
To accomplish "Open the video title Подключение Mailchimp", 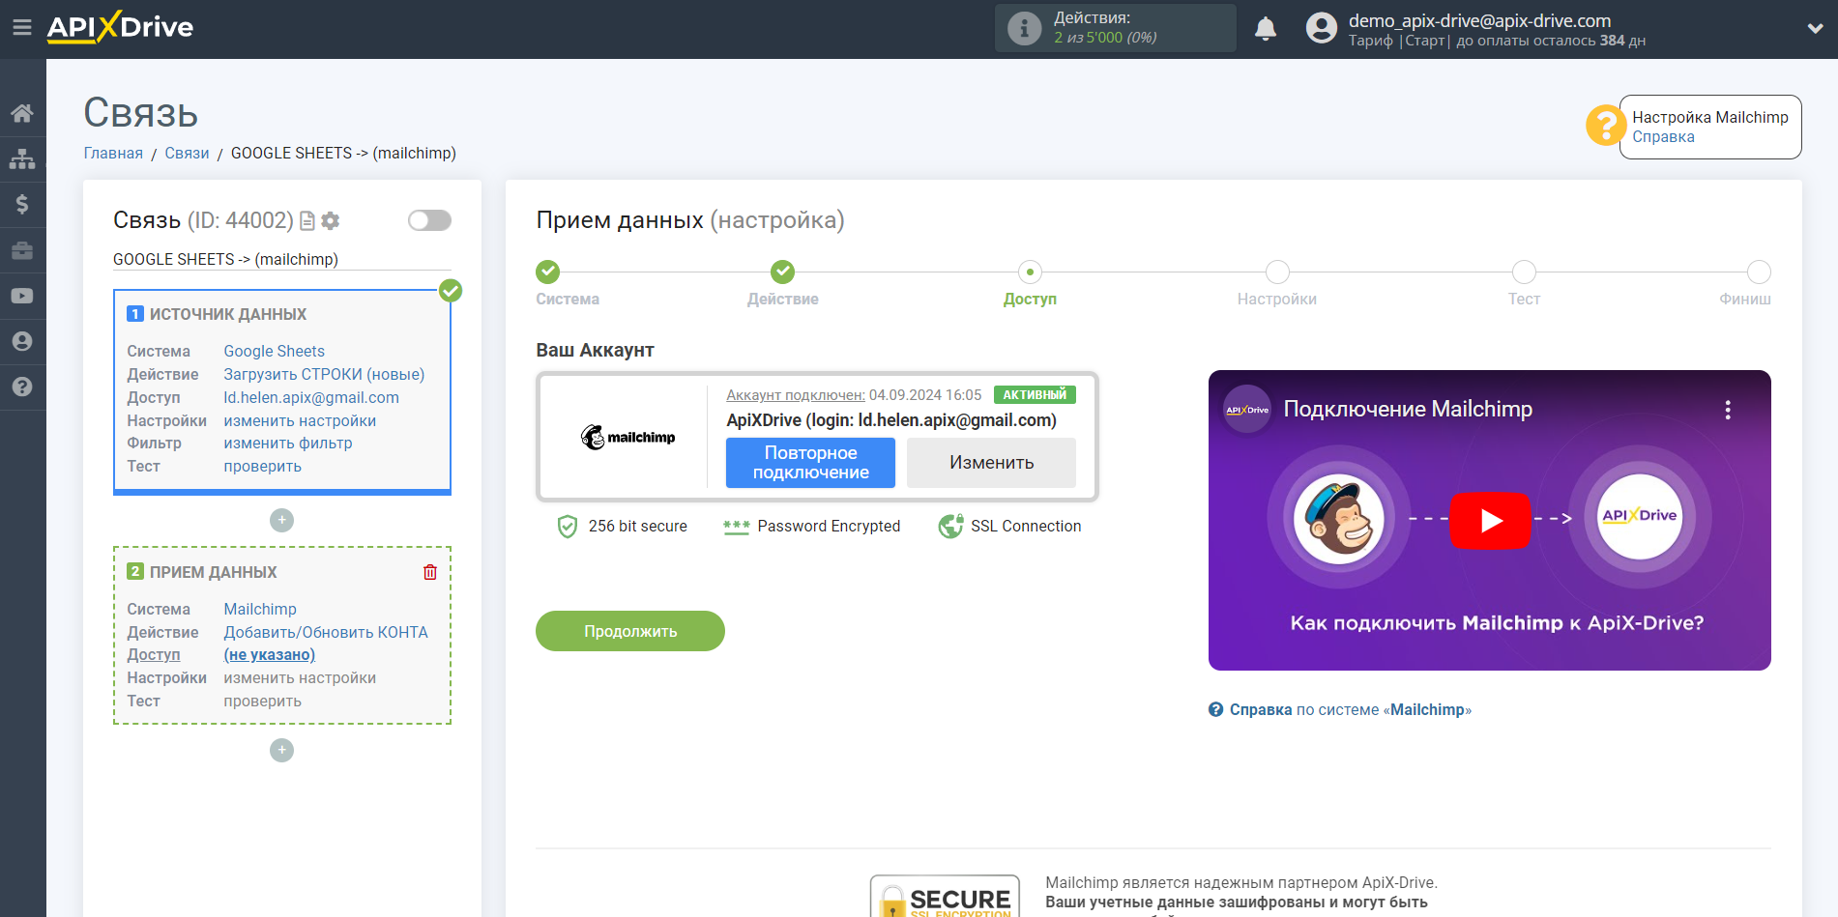I will tap(1408, 409).
